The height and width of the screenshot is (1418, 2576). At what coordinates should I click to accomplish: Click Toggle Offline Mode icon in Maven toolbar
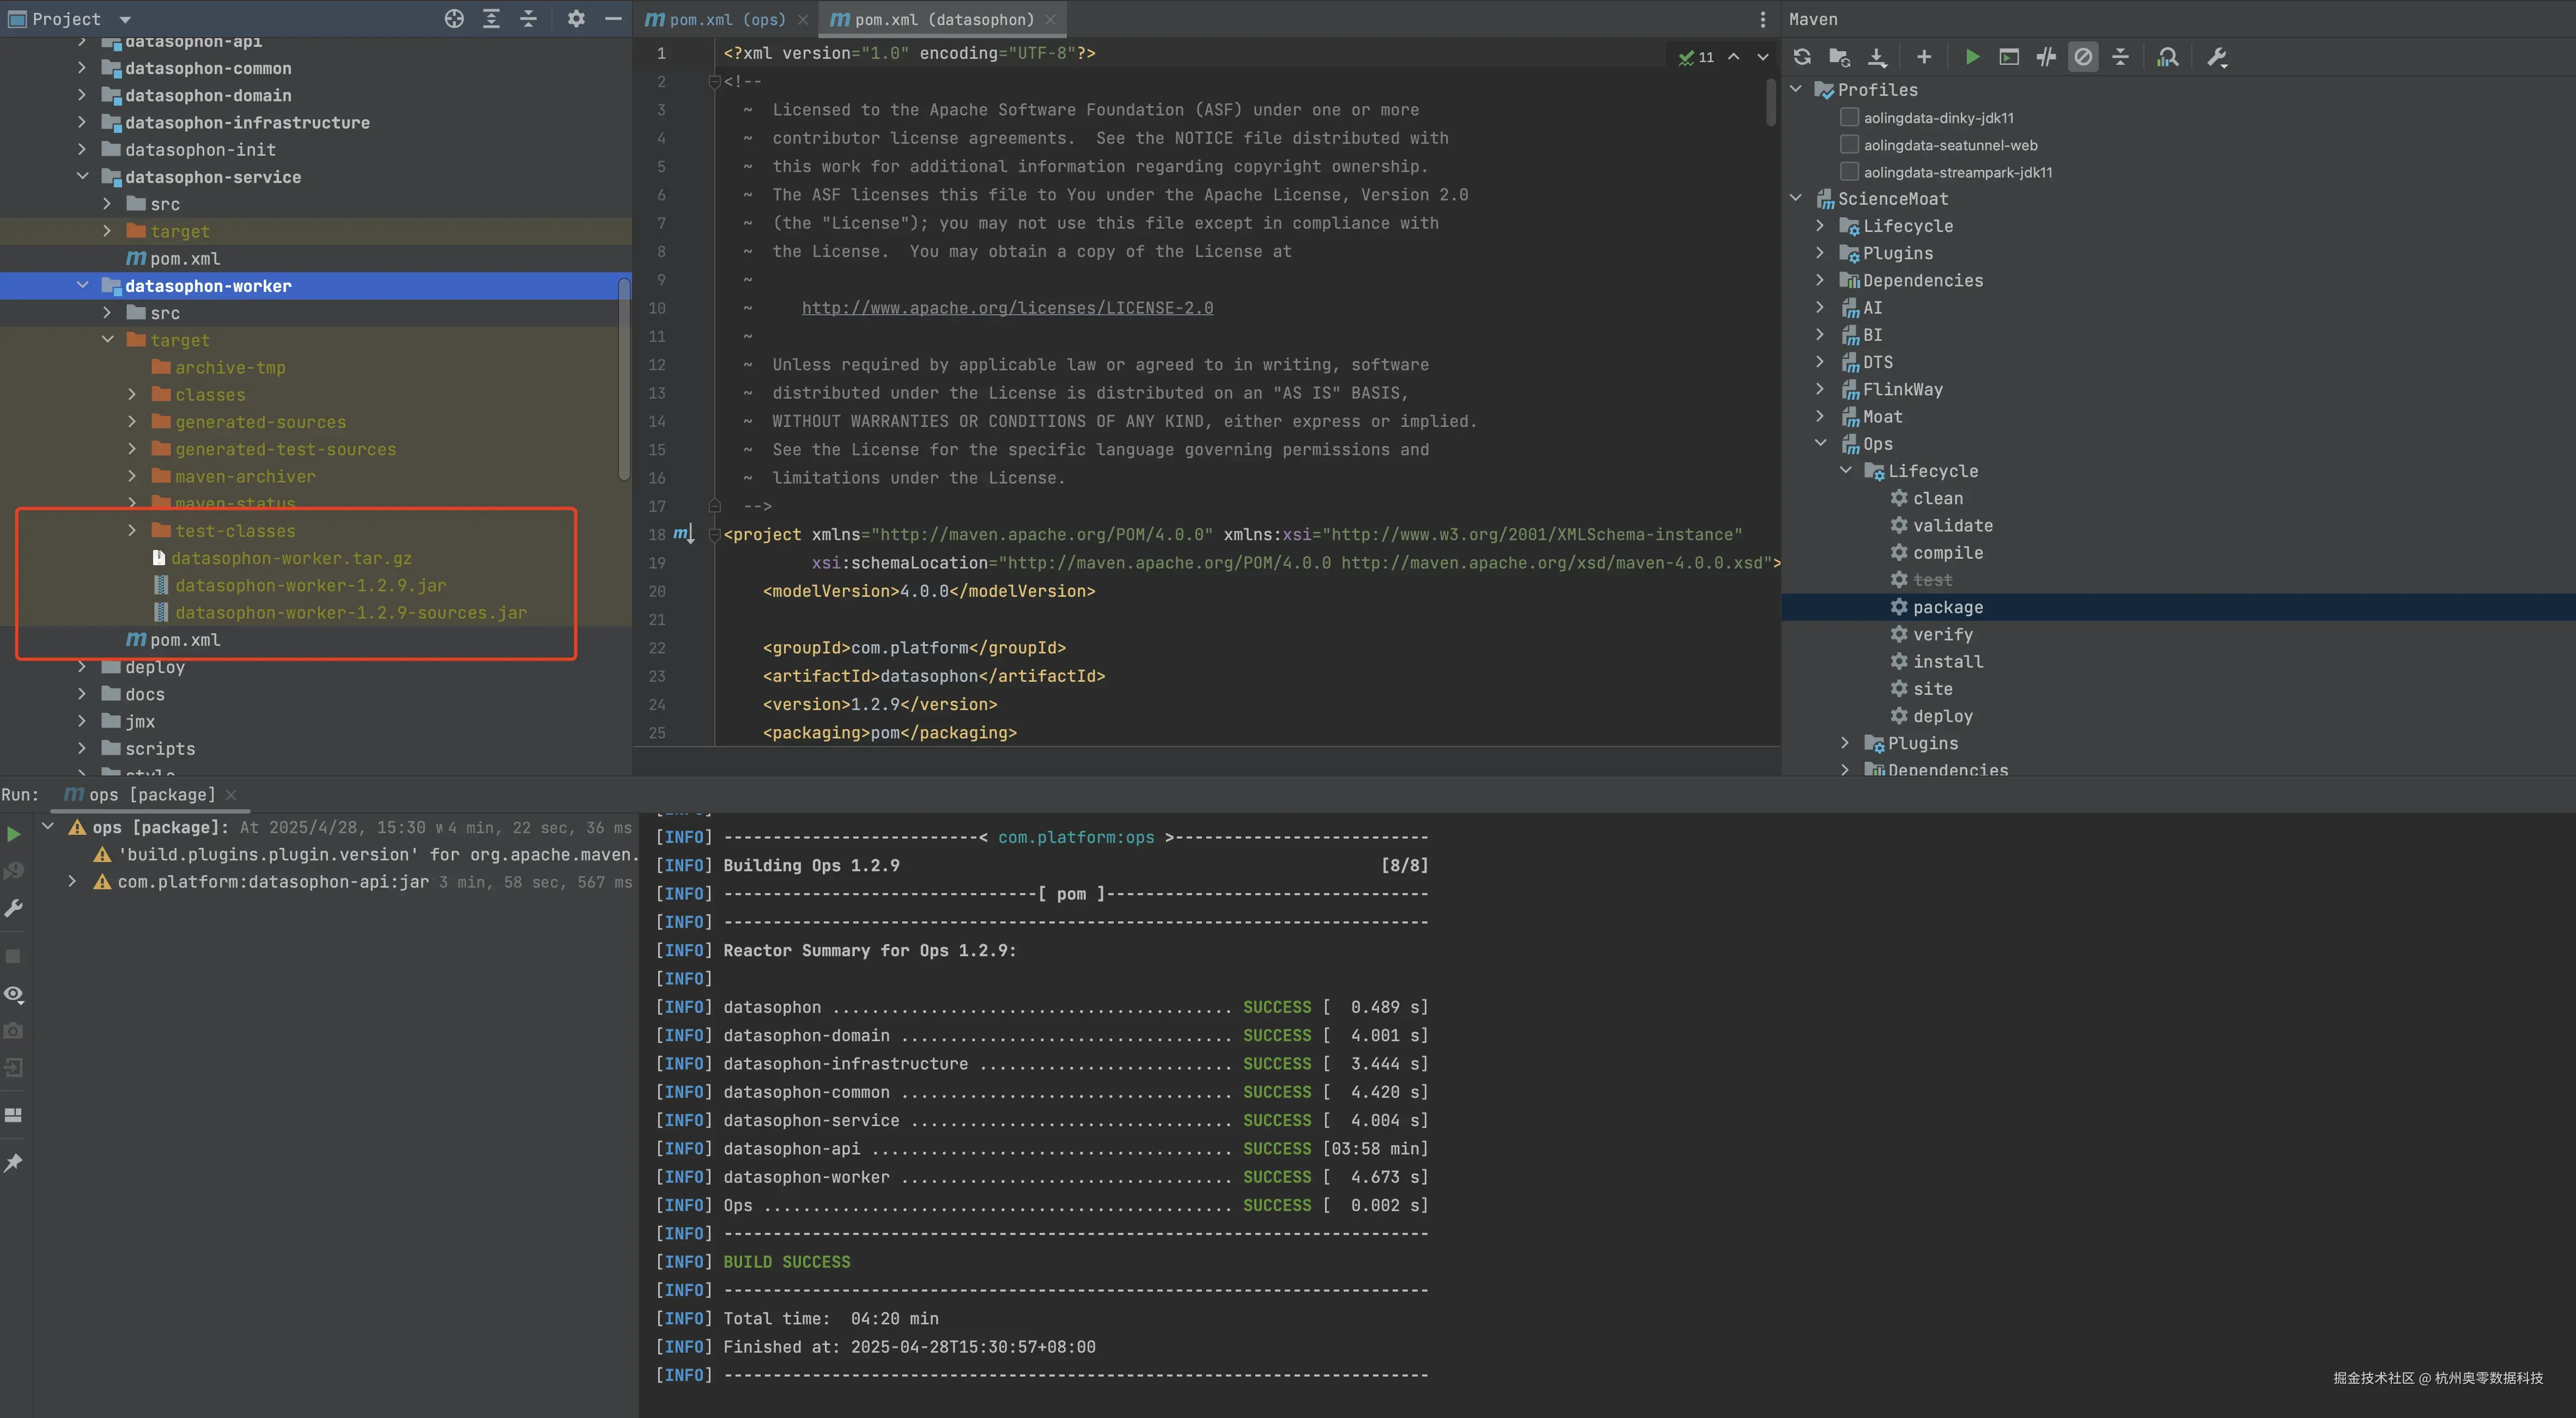(x=2046, y=57)
